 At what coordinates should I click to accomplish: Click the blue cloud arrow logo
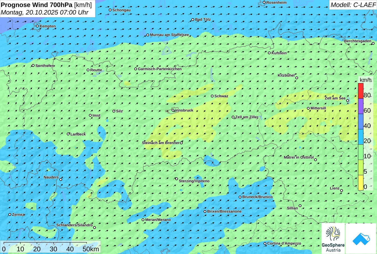(x=361, y=238)
